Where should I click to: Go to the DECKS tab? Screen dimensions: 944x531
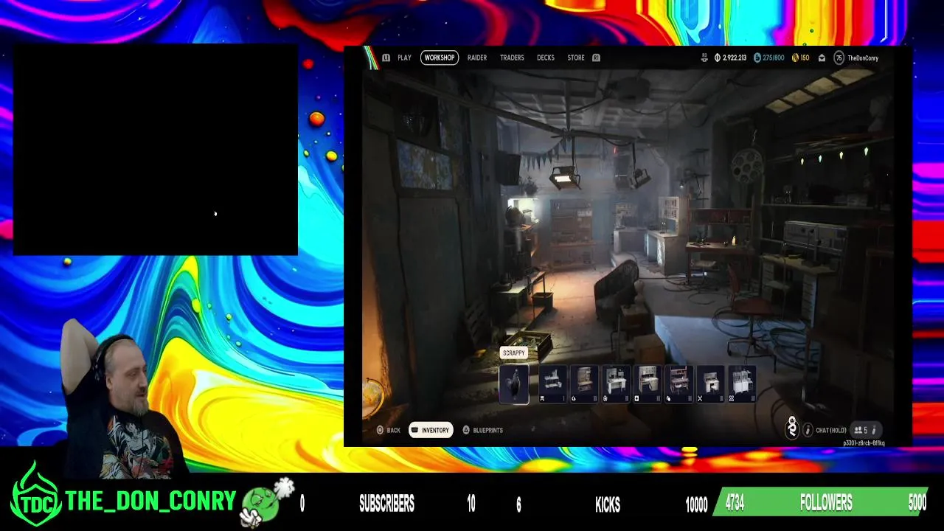(546, 58)
